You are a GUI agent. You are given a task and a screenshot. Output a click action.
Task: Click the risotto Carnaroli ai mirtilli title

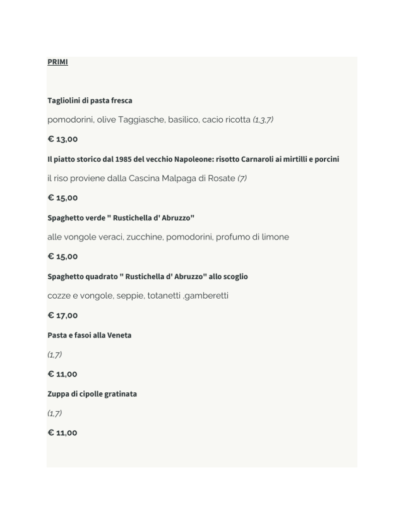pyautogui.click(x=193, y=159)
